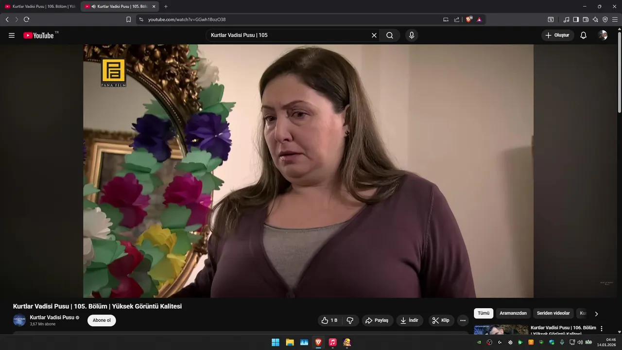Open the Brave main menu hamburger
This screenshot has height=350, width=622.
[615, 19]
